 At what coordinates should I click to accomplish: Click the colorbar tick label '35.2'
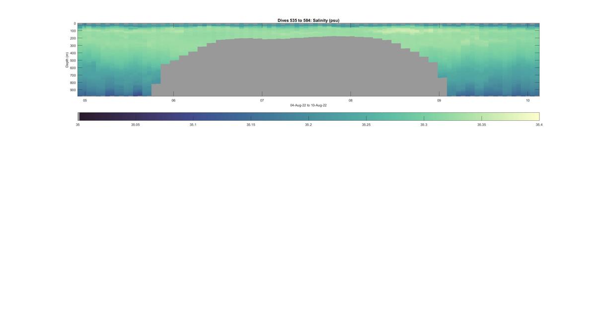click(308, 125)
